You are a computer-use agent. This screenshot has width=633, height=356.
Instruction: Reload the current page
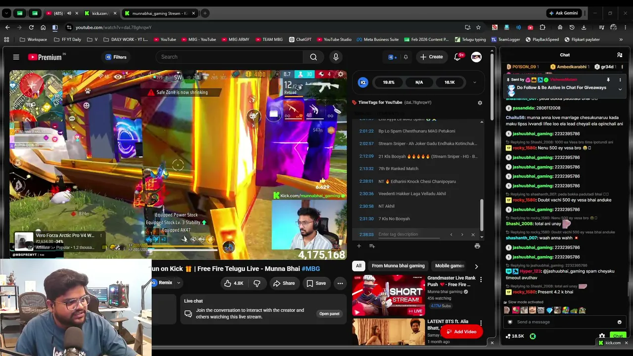[x=31, y=28]
